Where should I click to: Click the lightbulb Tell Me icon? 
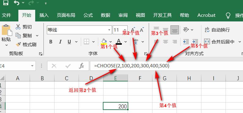click(x=228, y=16)
